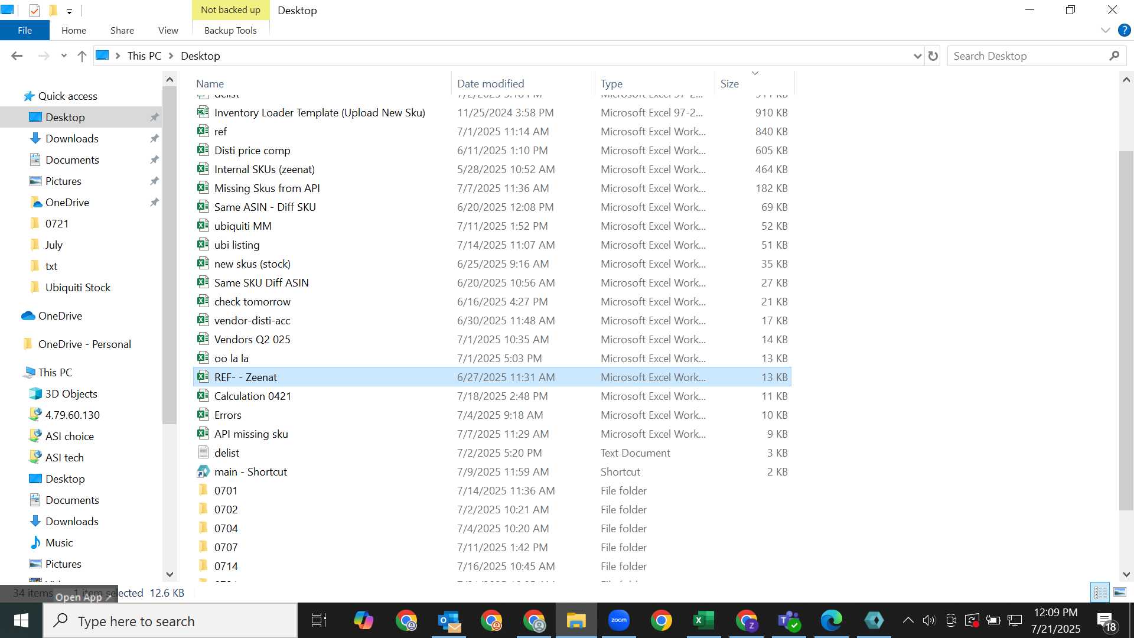The width and height of the screenshot is (1134, 638).
Task: Expand the ribbon with chevron
Action: [x=1106, y=30]
